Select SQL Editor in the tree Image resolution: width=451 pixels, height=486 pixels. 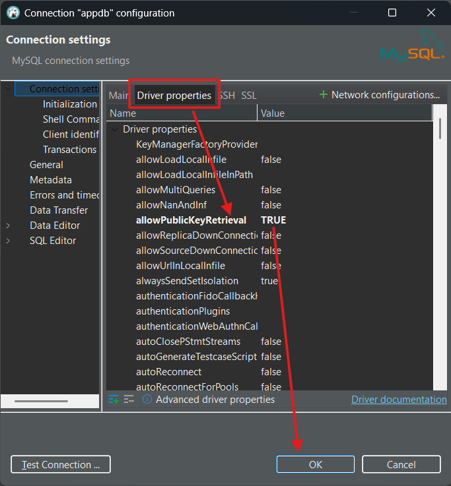[53, 241]
